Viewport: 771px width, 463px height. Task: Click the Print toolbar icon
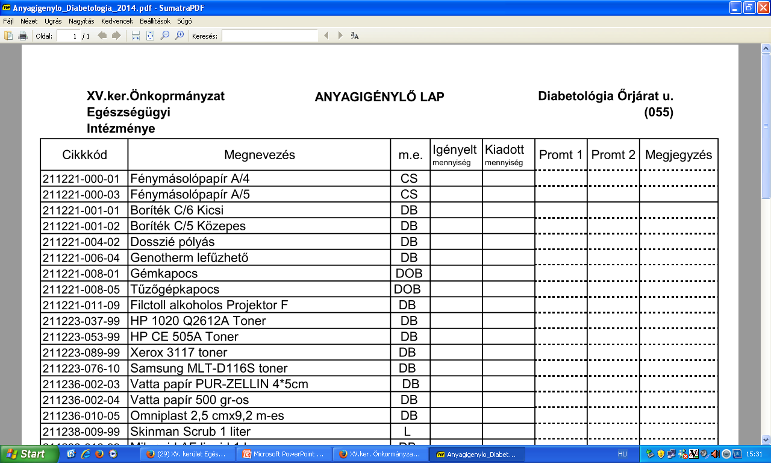point(23,36)
